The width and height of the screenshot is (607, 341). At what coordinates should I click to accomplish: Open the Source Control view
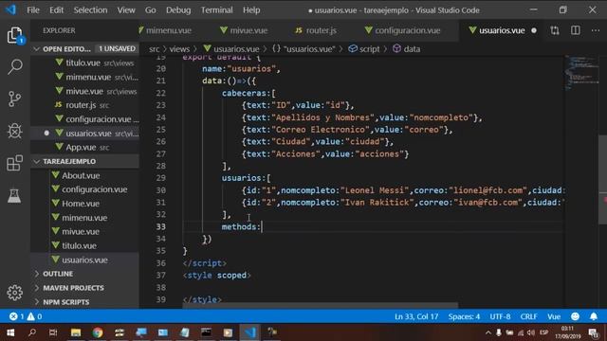(x=15, y=99)
